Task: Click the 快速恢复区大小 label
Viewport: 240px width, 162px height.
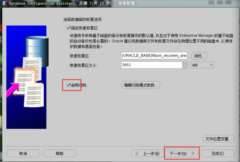Action: 83,65
